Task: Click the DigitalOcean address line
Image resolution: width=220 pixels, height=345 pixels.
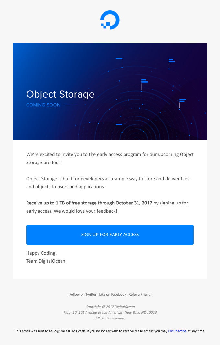Action: click(110, 312)
